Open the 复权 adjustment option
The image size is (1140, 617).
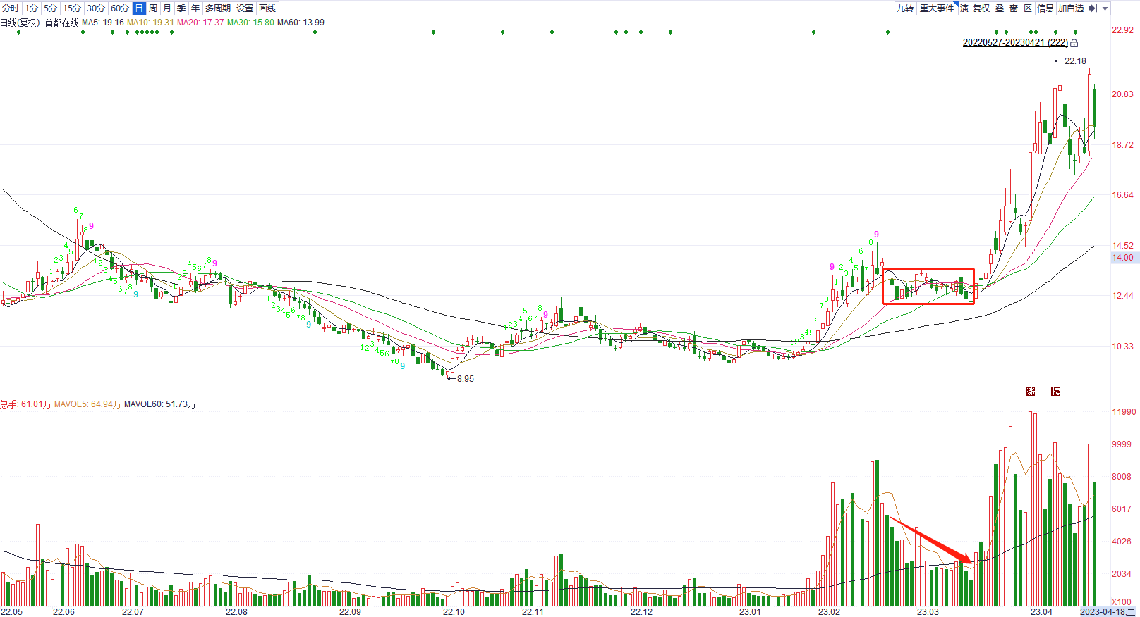click(981, 8)
